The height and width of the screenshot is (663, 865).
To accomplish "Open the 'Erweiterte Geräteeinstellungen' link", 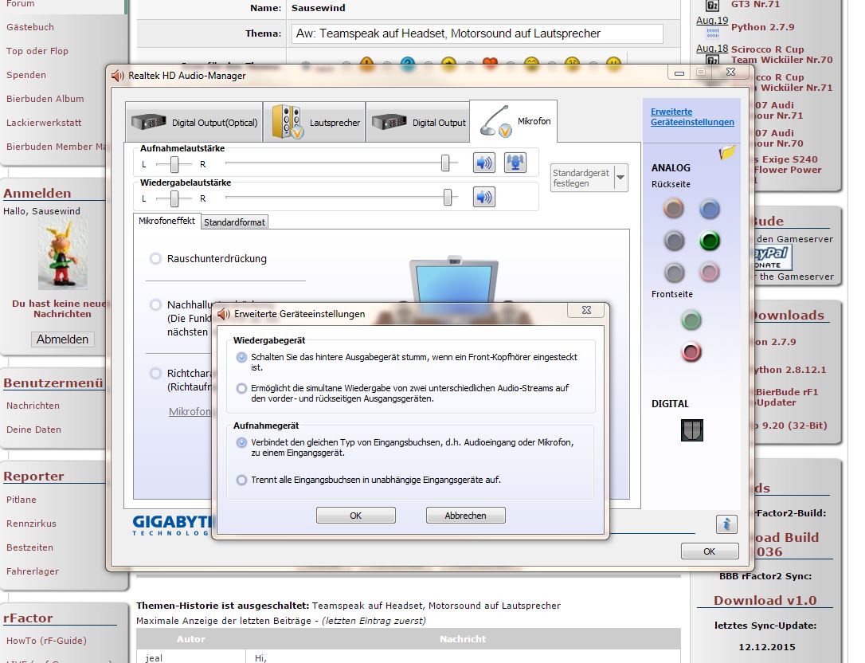I will pos(692,117).
